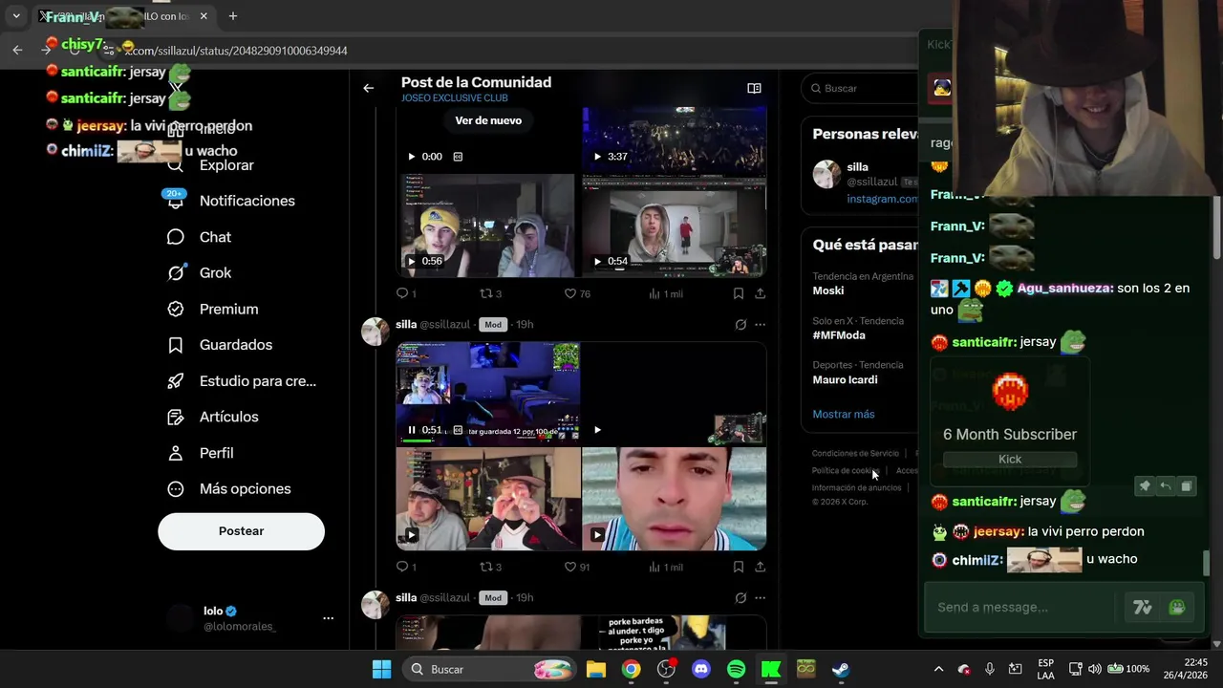The width and height of the screenshot is (1223, 688).
Task: Open a new Chrome tab
Action: tap(232, 16)
